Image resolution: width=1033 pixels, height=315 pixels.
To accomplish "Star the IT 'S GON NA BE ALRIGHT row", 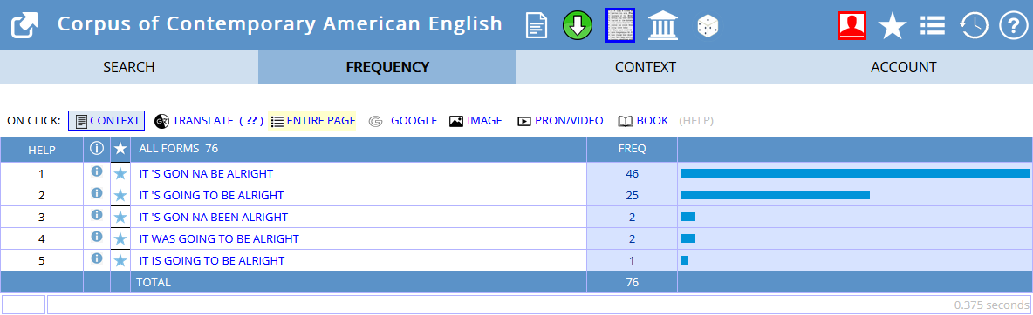I will (x=120, y=174).
